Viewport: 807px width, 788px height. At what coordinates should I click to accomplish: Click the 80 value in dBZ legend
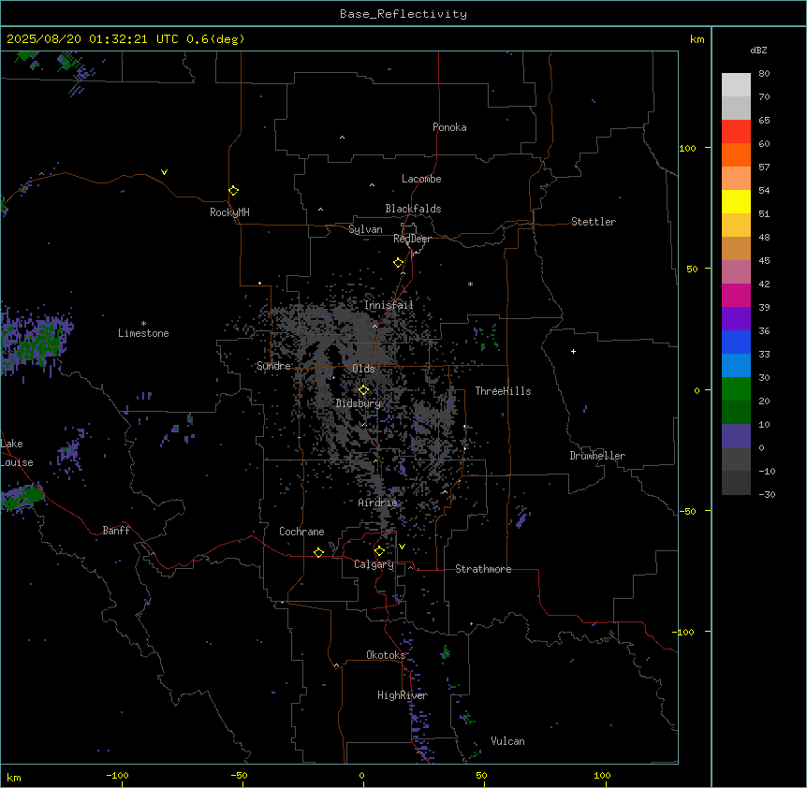764,74
